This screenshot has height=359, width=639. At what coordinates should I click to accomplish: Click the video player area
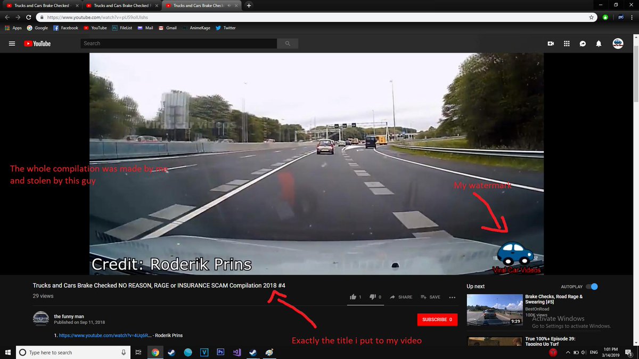(x=316, y=164)
